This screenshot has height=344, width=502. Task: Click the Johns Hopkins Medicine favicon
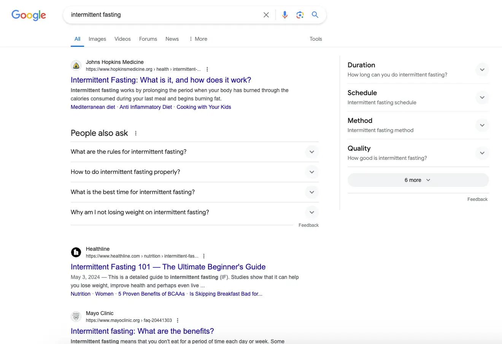pyautogui.click(x=76, y=65)
